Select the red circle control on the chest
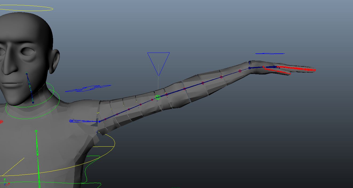 coord(1,122)
